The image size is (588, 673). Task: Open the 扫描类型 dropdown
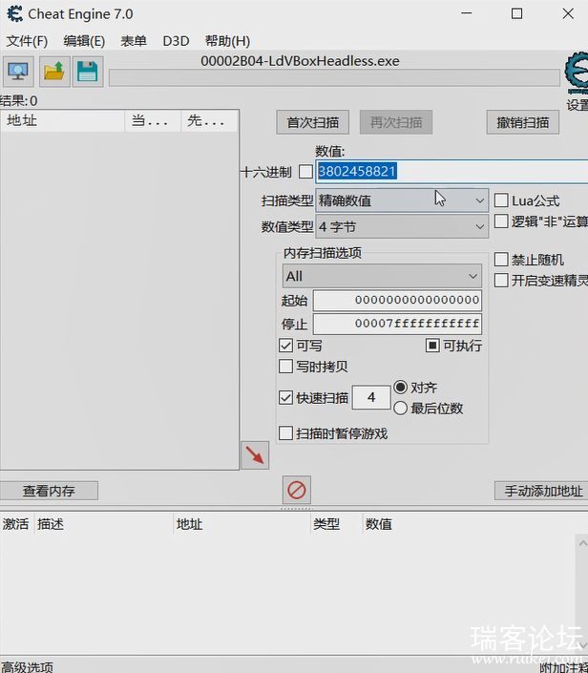(402, 200)
